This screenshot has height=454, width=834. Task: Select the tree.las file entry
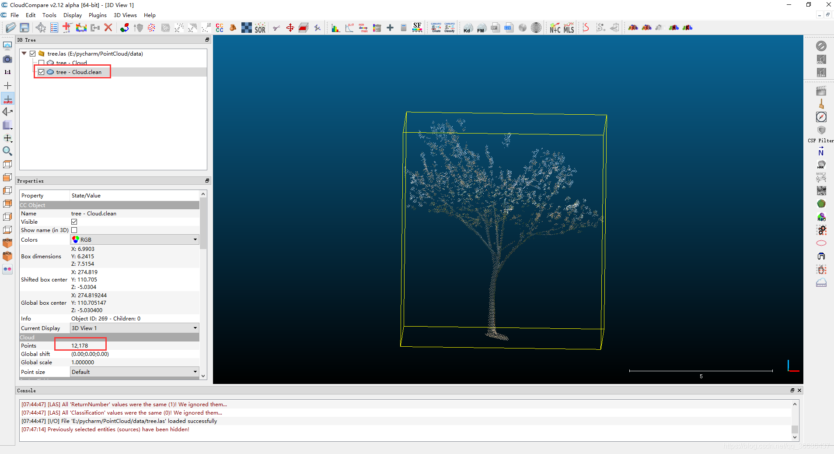pyautogui.click(x=95, y=54)
